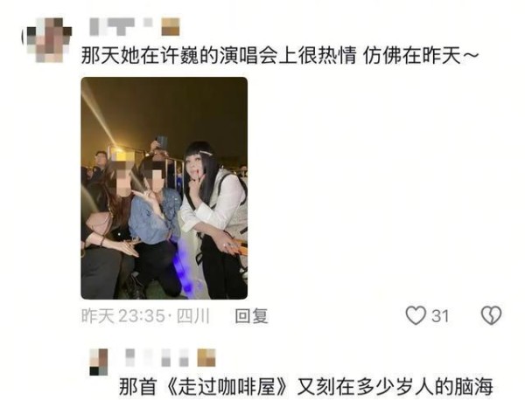525x400 pixels.
Task: Like the comment with the heart icon
Action: pos(416,314)
